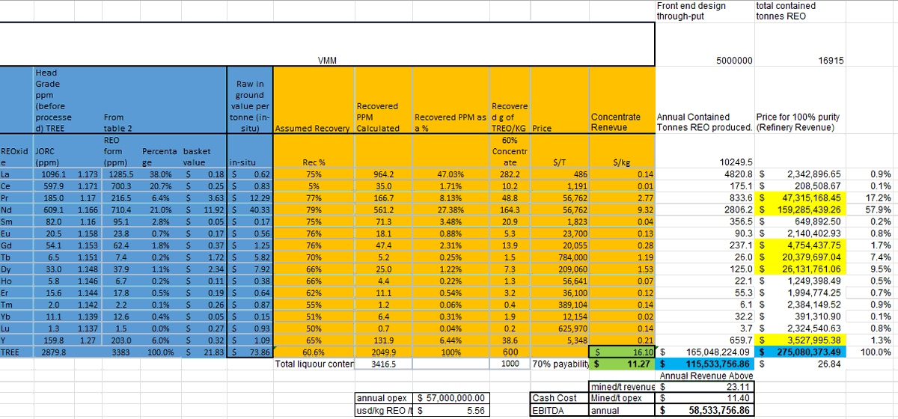Select the 47.03% recovered PPM percentage
The height and width of the screenshot is (419, 898).
click(451, 174)
